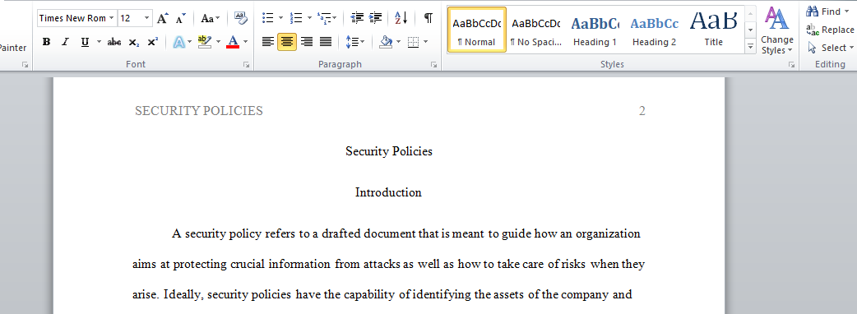The width and height of the screenshot is (857, 314).
Task: Apply text effects glowing A
Action: point(178,41)
